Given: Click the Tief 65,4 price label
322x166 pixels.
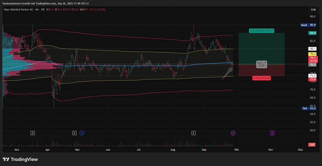Looking at the screenshot, I should point(309,108).
